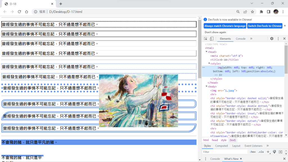Show more styles sidebar tabs
This screenshot has width=288, height=162.
(267, 146)
